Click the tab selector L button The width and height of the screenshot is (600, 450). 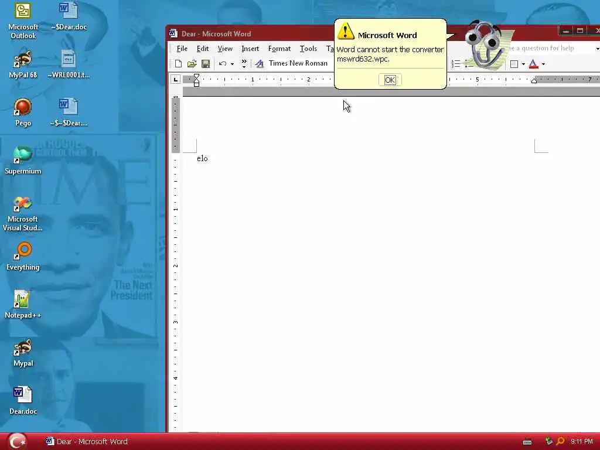coord(175,80)
